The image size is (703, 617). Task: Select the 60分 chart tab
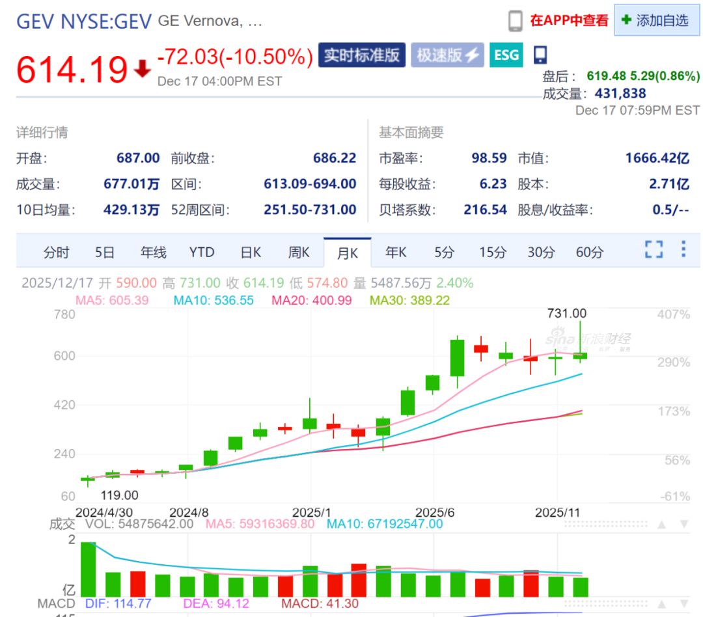[x=590, y=253]
